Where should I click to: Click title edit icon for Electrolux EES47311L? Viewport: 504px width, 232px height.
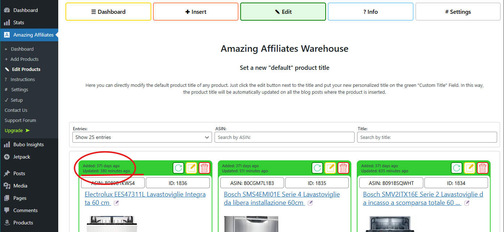pos(117,203)
